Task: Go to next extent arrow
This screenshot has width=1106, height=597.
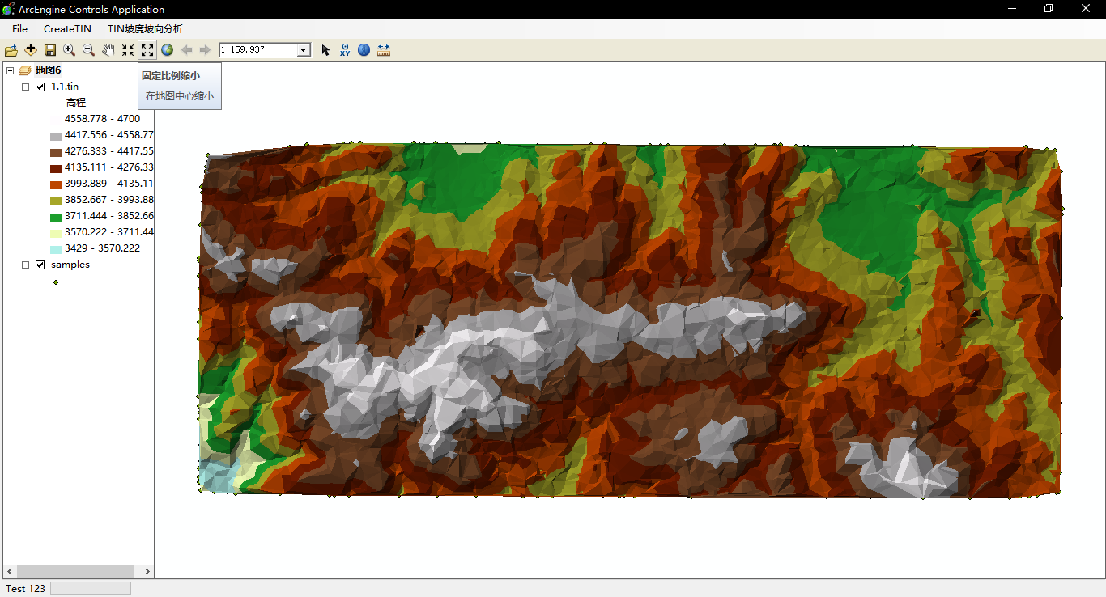Action: click(x=206, y=50)
